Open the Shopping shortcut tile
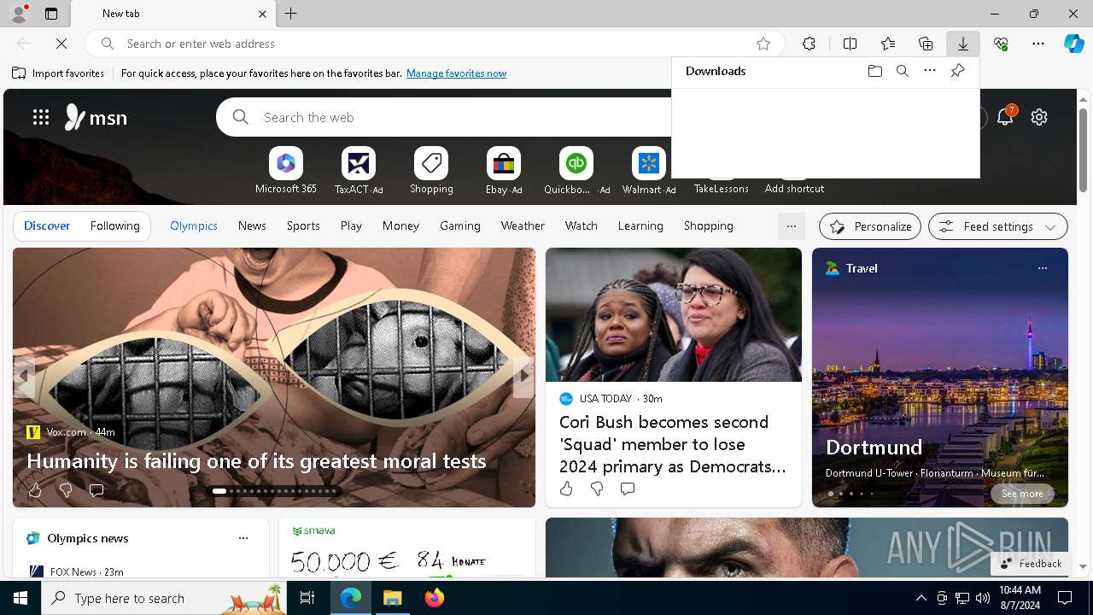The width and height of the screenshot is (1093, 615). 431,171
